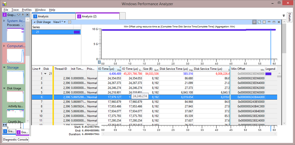The height and width of the screenshot is (145, 295).
Task: Expand the System Activity graph group
Action: [4, 21]
